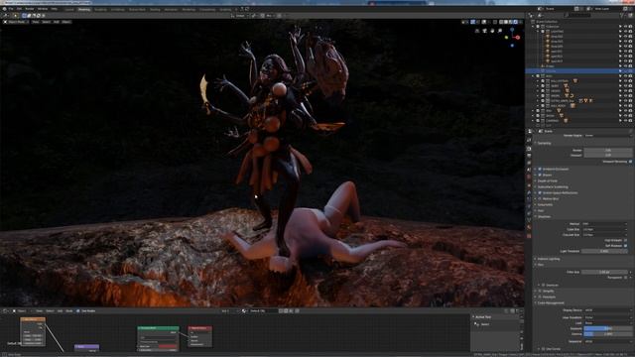Open the View Layer properties tab
Viewport: 635px width, 357px height.
529,163
